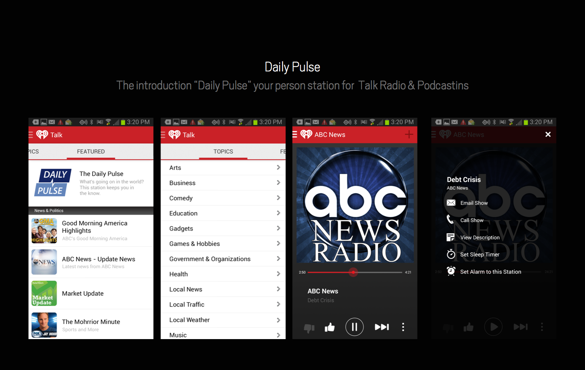The height and width of the screenshot is (370, 585).
Task: Tap Talk title on Featured screen header
Action: click(56, 135)
